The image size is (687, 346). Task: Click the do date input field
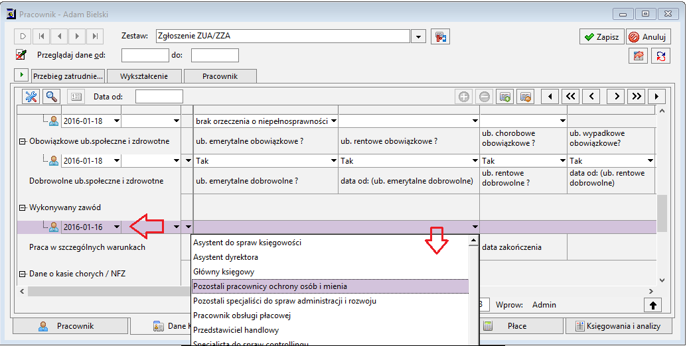click(x=215, y=55)
